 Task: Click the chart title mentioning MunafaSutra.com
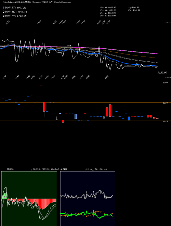pos(37,2)
